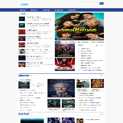Focus the search input field in header

tap(88, 3)
